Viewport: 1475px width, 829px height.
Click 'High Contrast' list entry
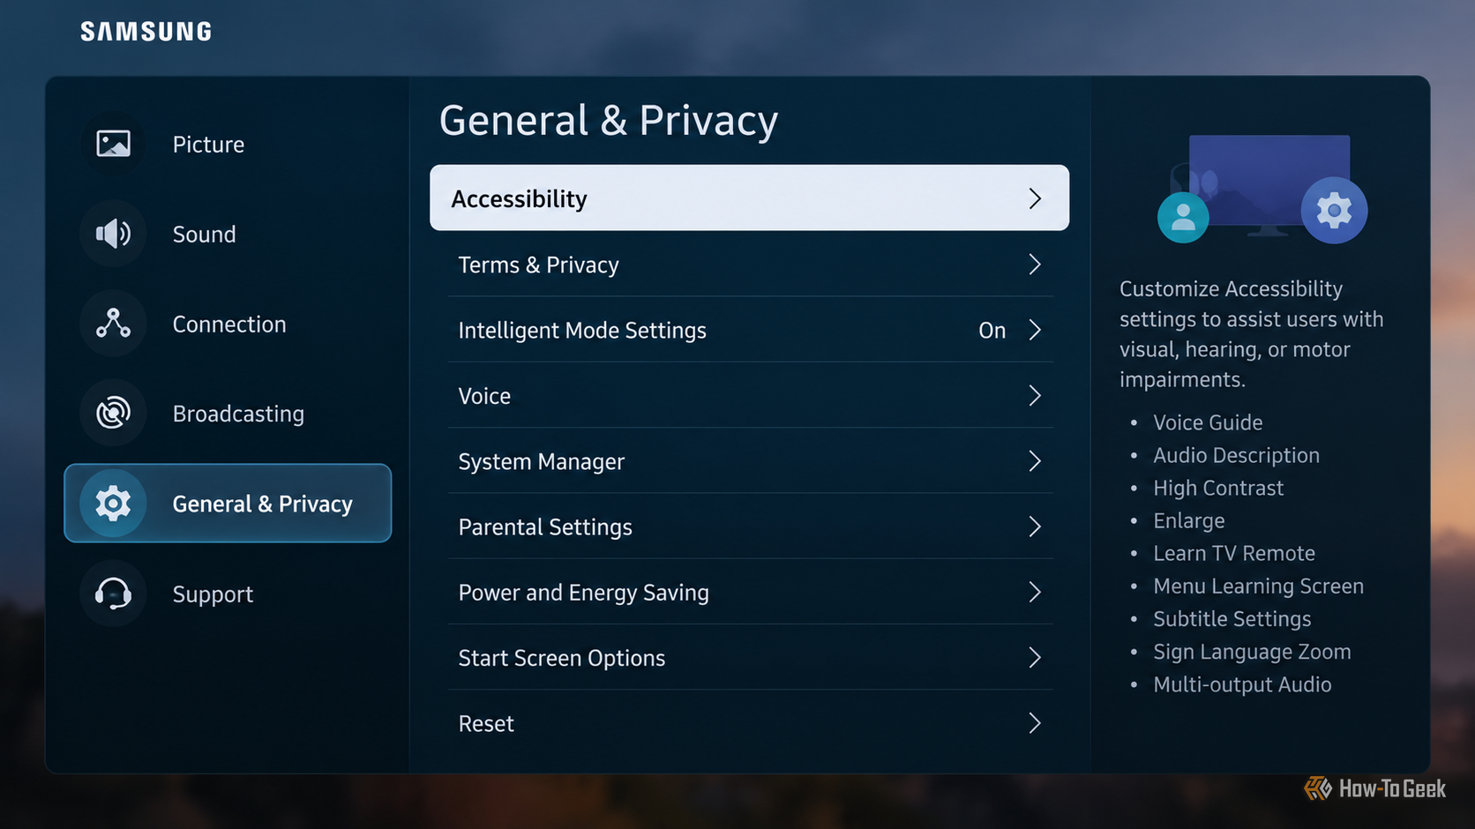pyautogui.click(x=1218, y=488)
